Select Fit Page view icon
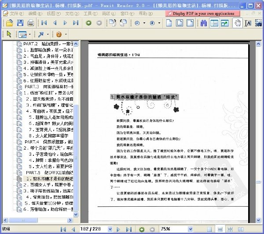This screenshot has height=234, width=264. coord(180,23)
